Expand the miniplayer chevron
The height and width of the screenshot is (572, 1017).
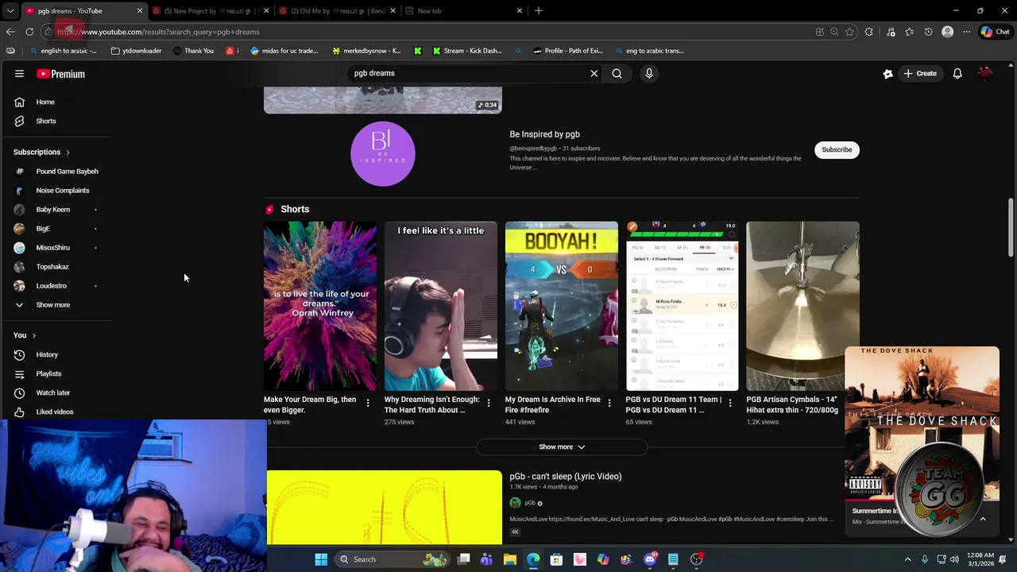pos(983,519)
